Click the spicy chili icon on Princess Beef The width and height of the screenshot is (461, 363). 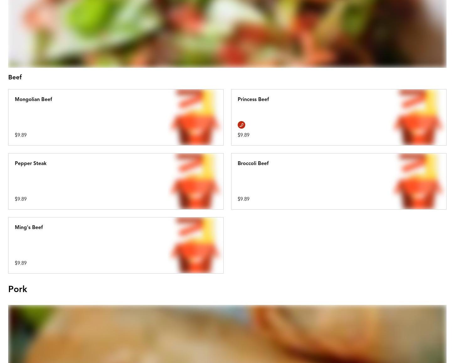tap(241, 125)
